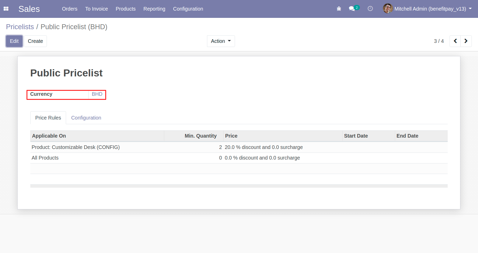478x253 pixels.
Task: Open the Products menu
Action: (126, 9)
